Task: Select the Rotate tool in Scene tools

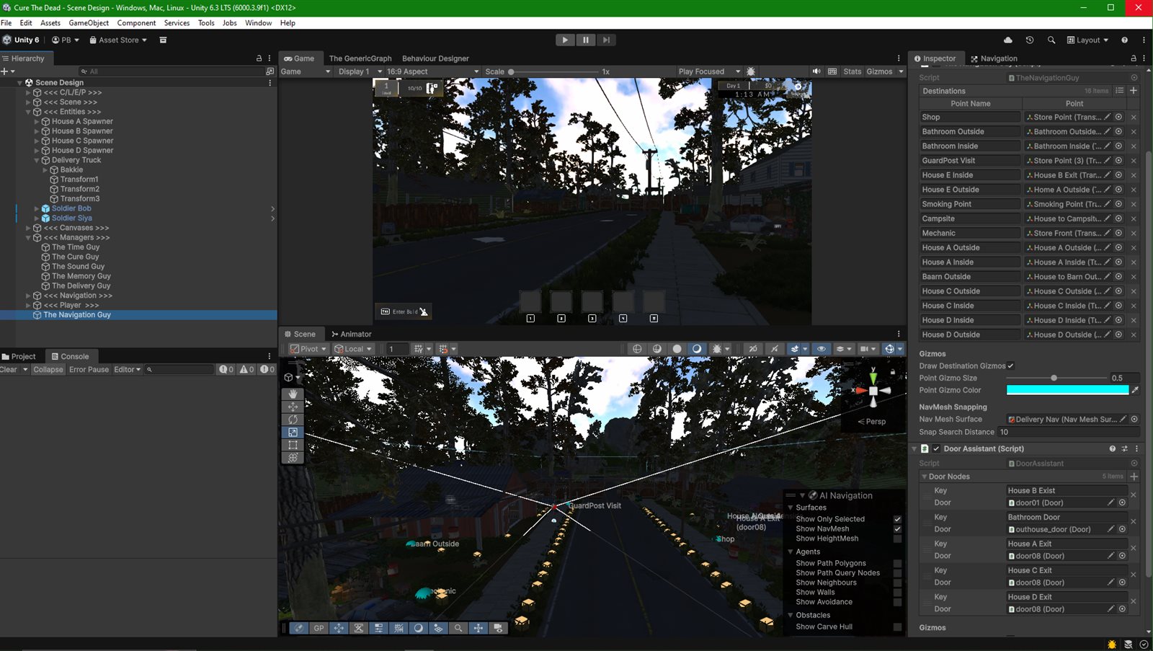Action: [293, 420]
